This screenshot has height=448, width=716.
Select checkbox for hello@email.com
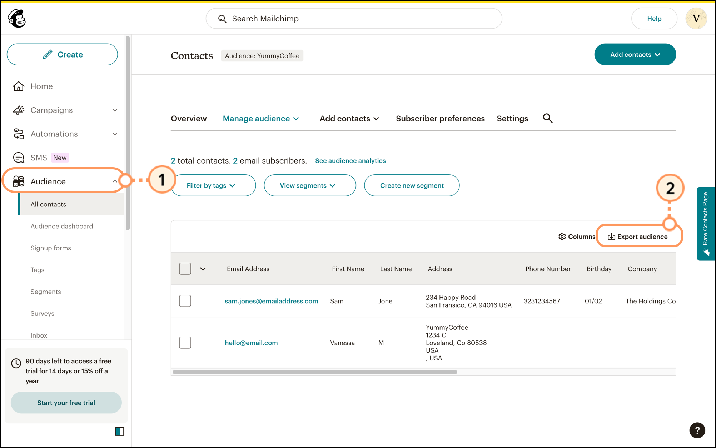[185, 343]
